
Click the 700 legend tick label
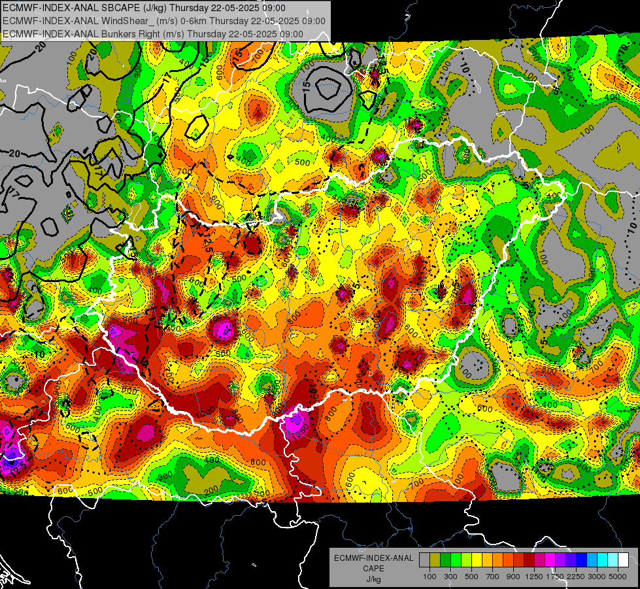(493, 577)
